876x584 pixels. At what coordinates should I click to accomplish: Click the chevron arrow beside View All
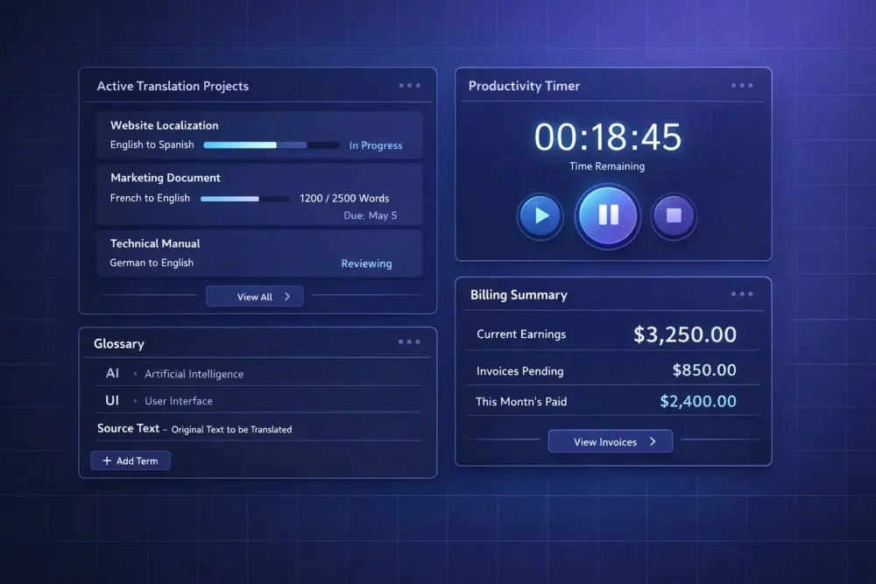[287, 297]
